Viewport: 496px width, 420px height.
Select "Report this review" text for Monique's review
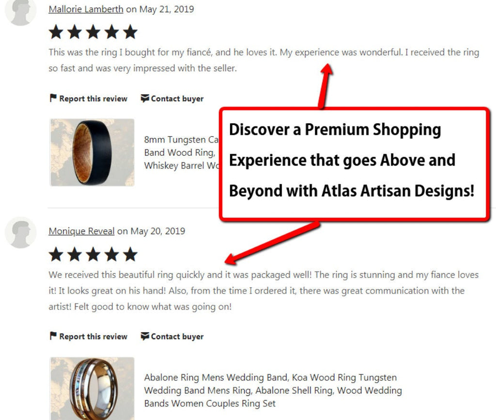click(93, 336)
